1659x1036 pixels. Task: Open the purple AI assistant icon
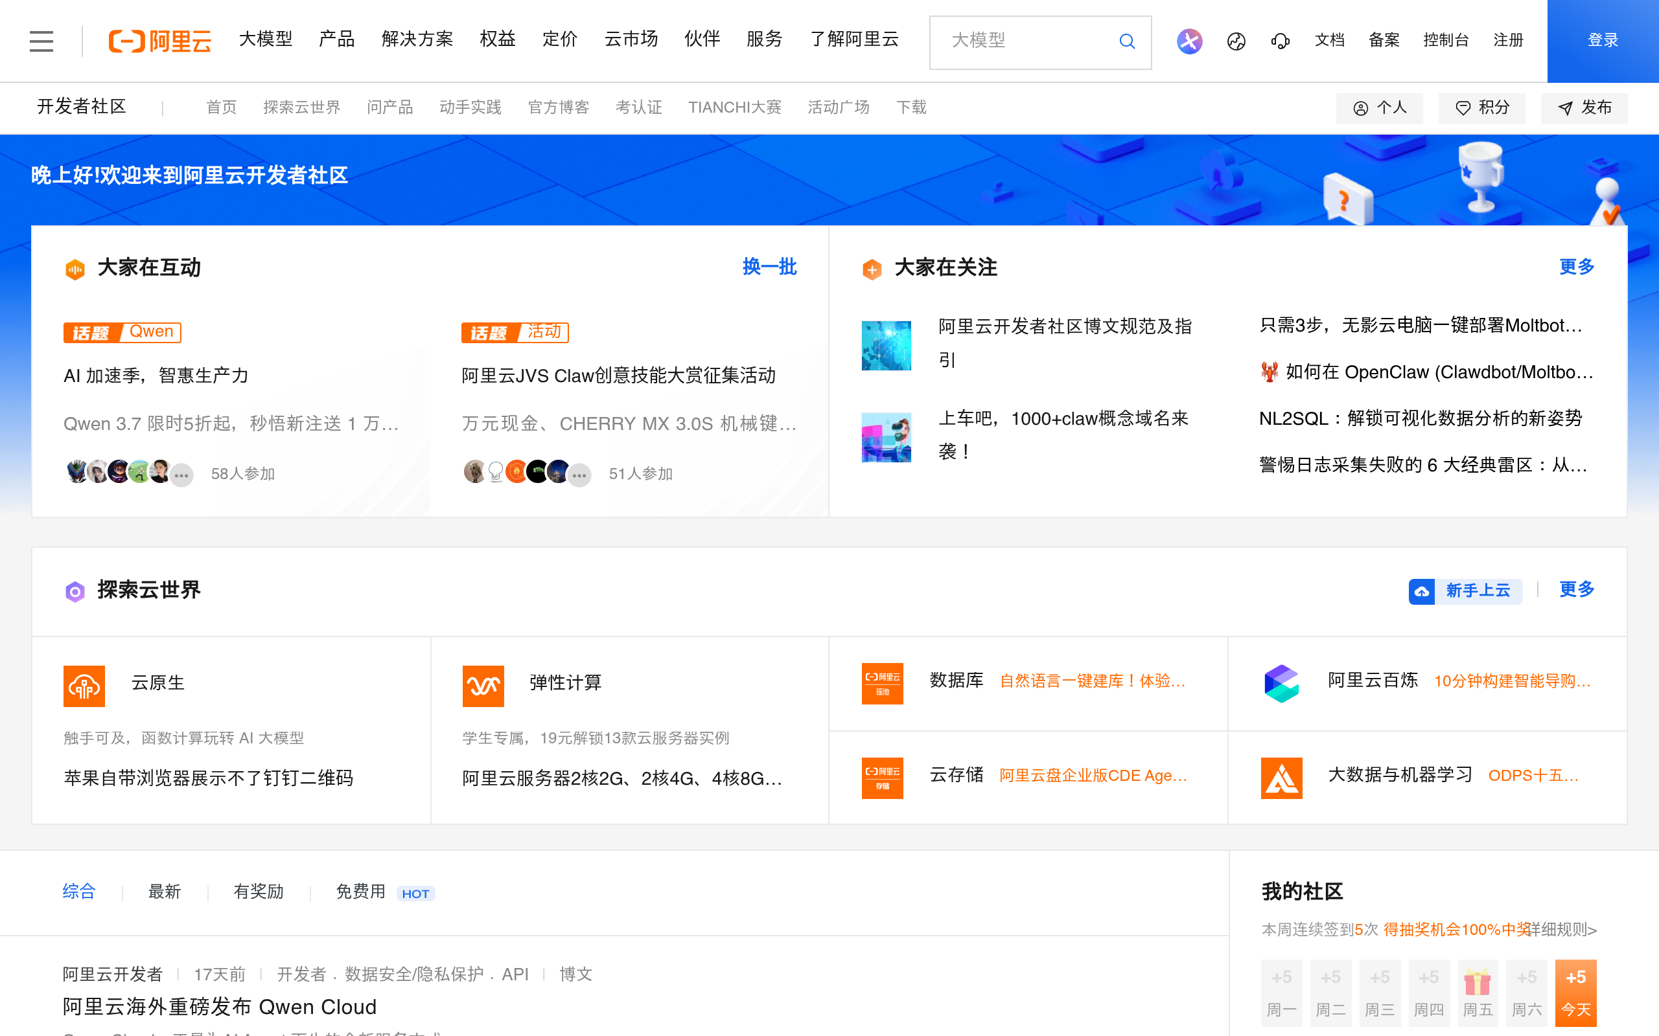click(1189, 41)
